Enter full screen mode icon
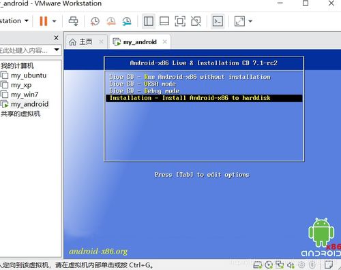The image size is (341, 270). click(x=180, y=21)
